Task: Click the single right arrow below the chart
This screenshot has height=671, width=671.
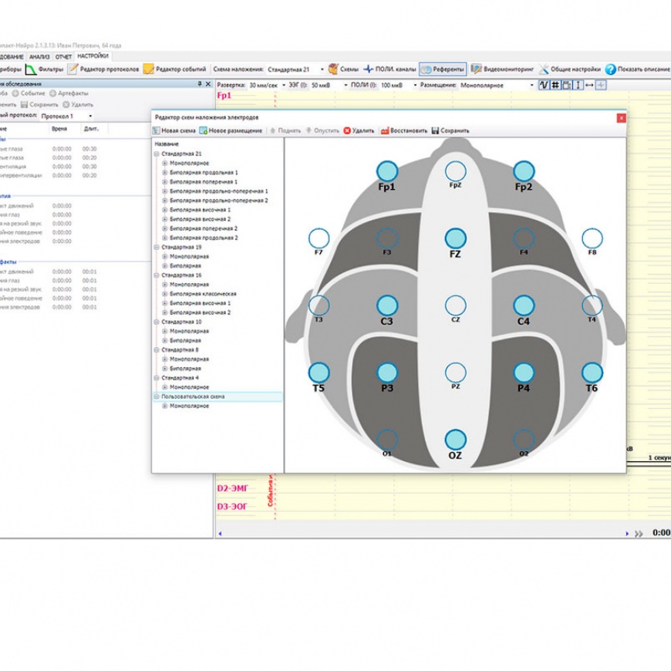Action: (627, 533)
